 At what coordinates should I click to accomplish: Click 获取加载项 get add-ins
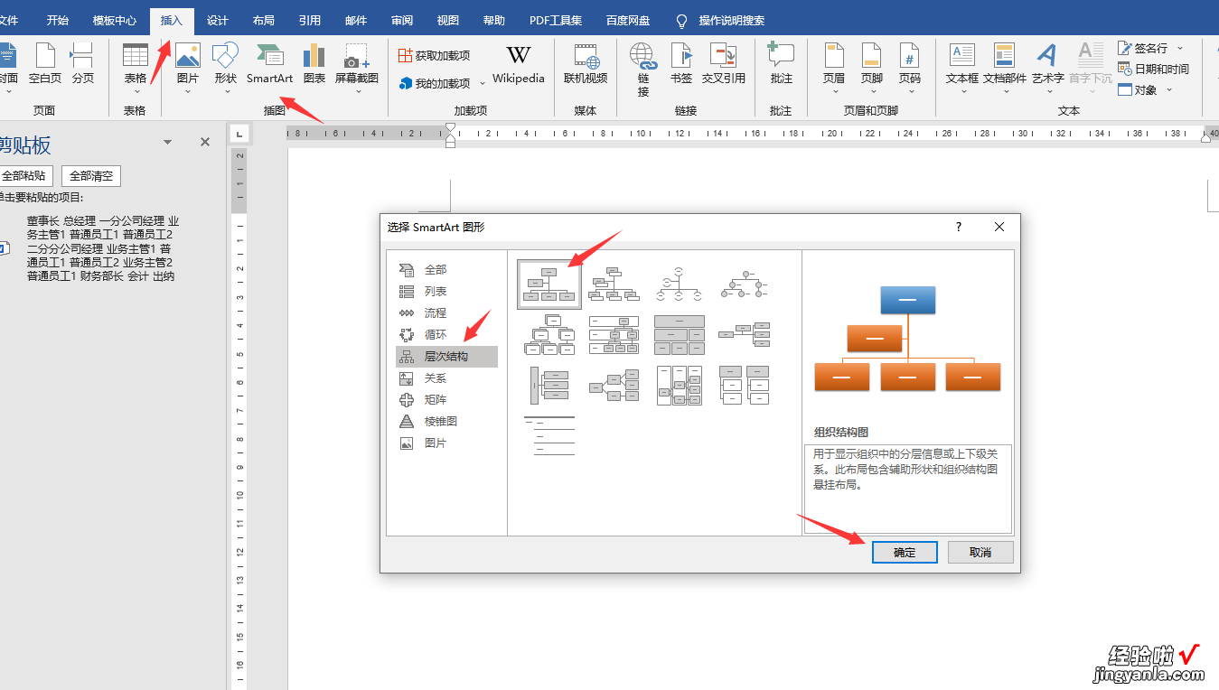click(434, 56)
